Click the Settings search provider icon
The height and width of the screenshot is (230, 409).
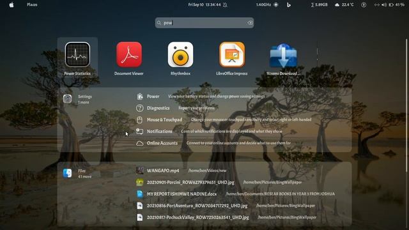(x=67, y=99)
